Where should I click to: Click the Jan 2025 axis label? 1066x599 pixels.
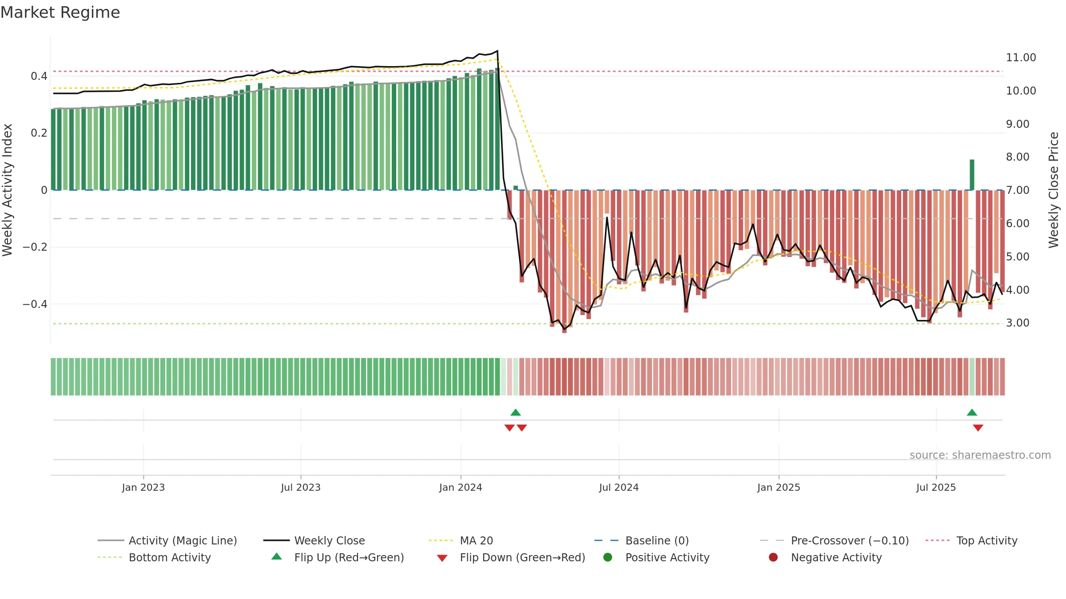(779, 487)
